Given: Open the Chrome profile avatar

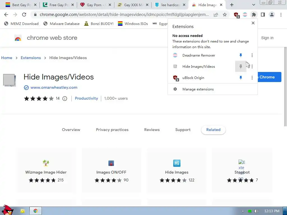Looking at the screenshot, I should point(272,15).
